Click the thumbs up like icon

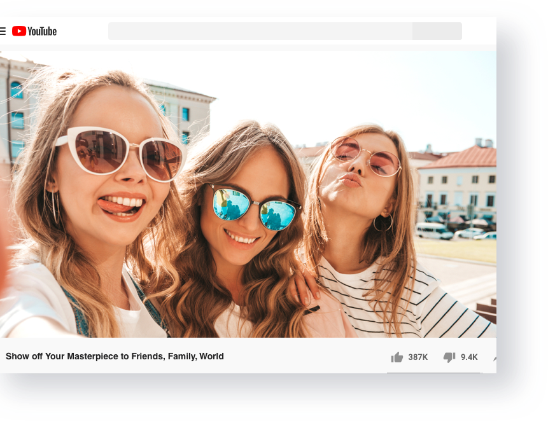tap(397, 357)
